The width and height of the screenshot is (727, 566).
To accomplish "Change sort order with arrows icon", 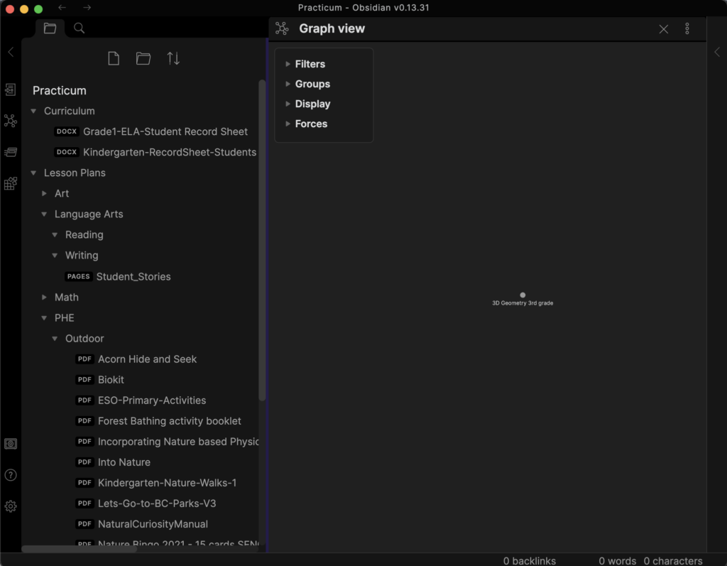I will point(173,59).
